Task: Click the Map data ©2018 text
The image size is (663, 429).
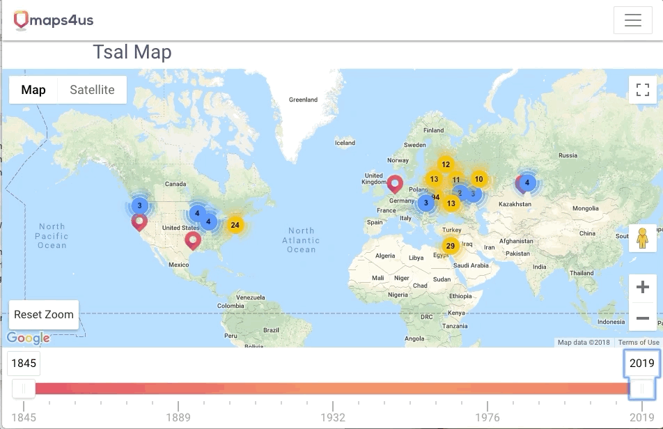Action: [584, 343]
